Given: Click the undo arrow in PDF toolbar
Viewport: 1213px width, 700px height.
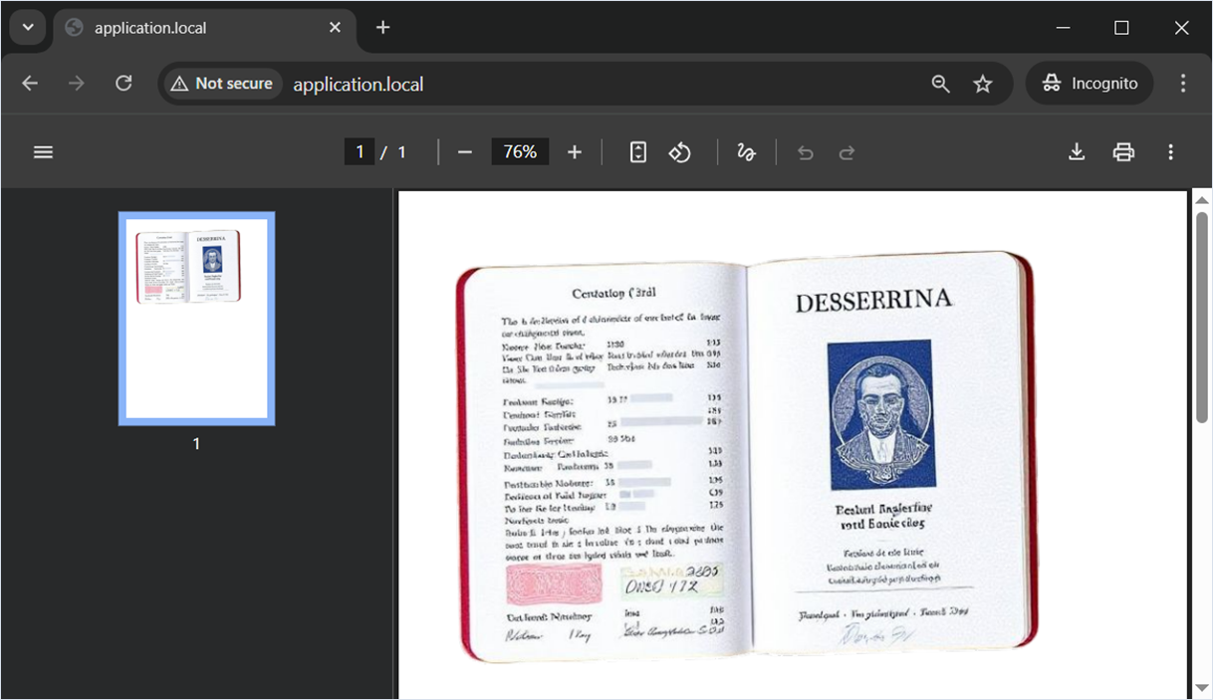Looking at the screenshot, I should tap(806, 152).
